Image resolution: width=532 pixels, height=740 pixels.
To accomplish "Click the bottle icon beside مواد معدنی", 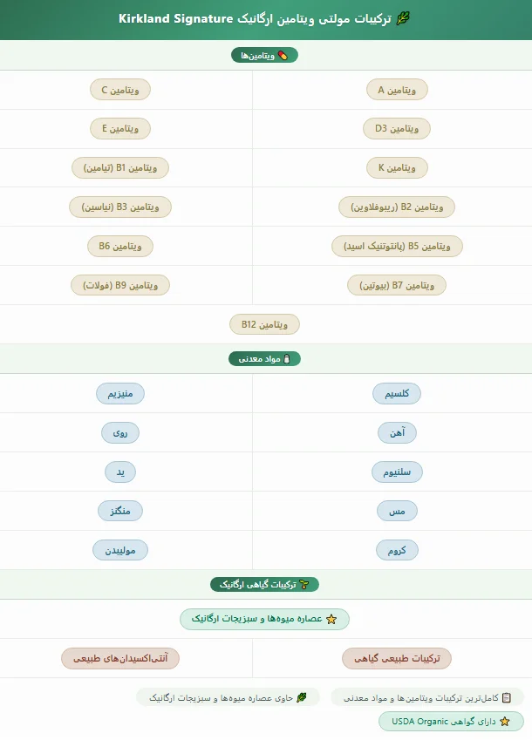I will [x=287, y=359].
